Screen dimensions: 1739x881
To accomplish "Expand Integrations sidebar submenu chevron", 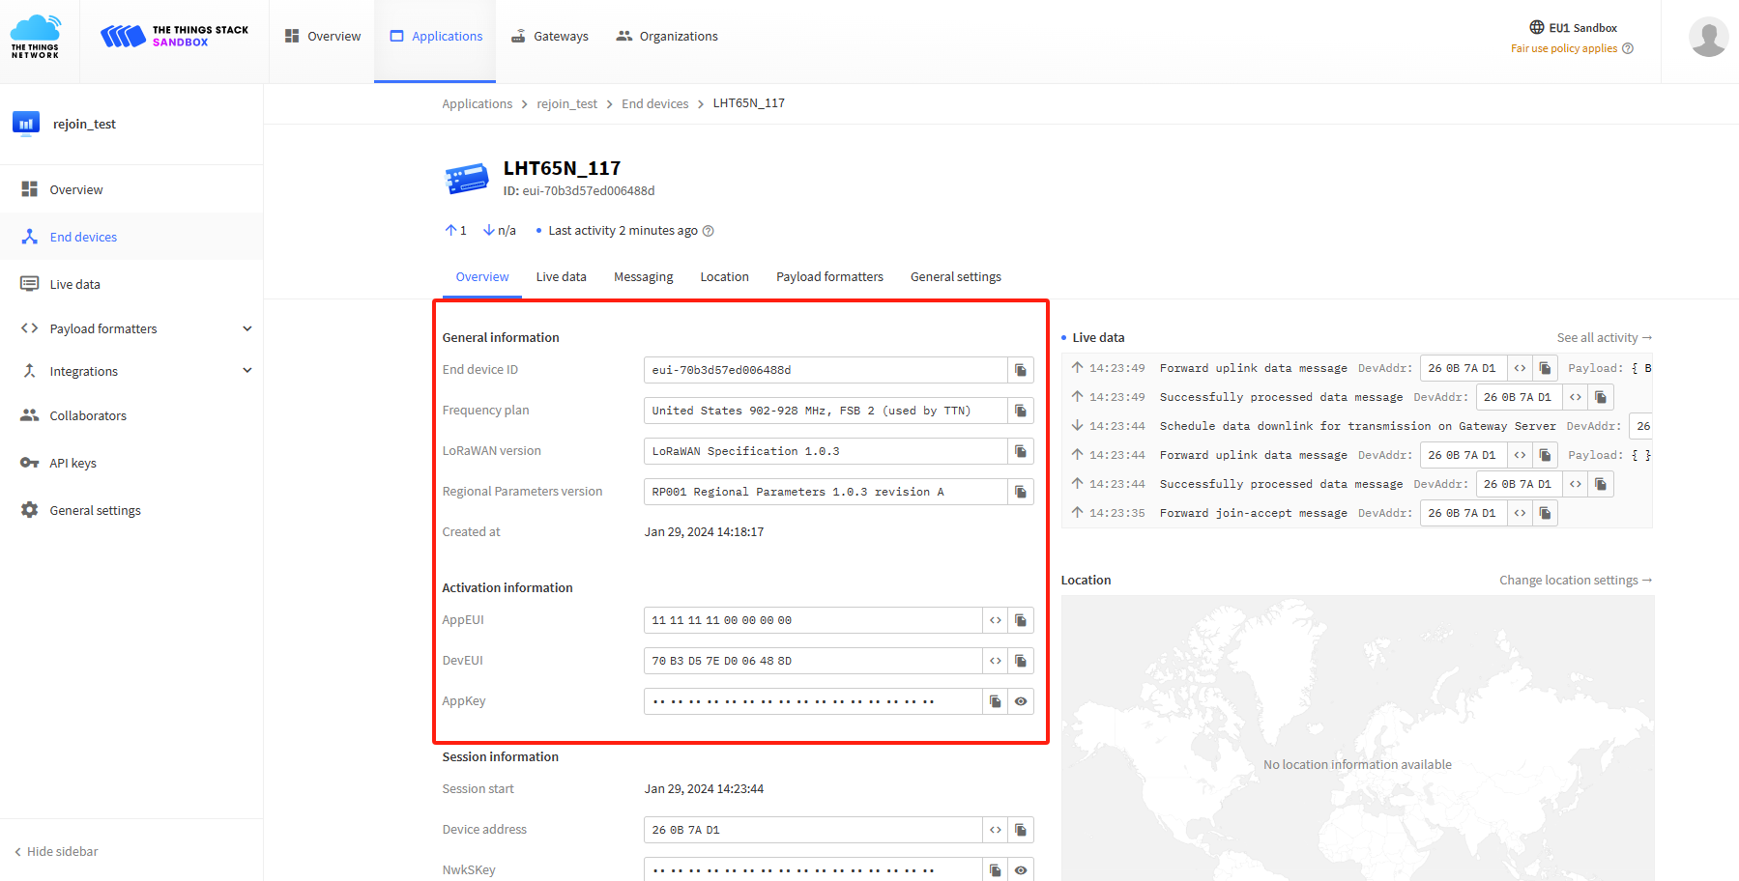I will (x=247, y=371).
